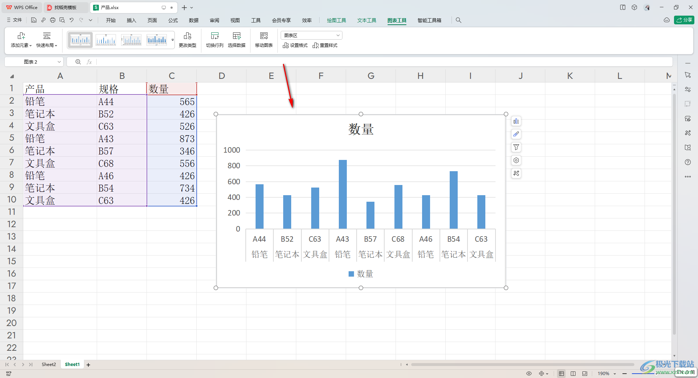This screenshot has width=698, height=378.
Task: Switch to 公式 (Formulas) ribbon tab
Action: click(x=173, y=20)
